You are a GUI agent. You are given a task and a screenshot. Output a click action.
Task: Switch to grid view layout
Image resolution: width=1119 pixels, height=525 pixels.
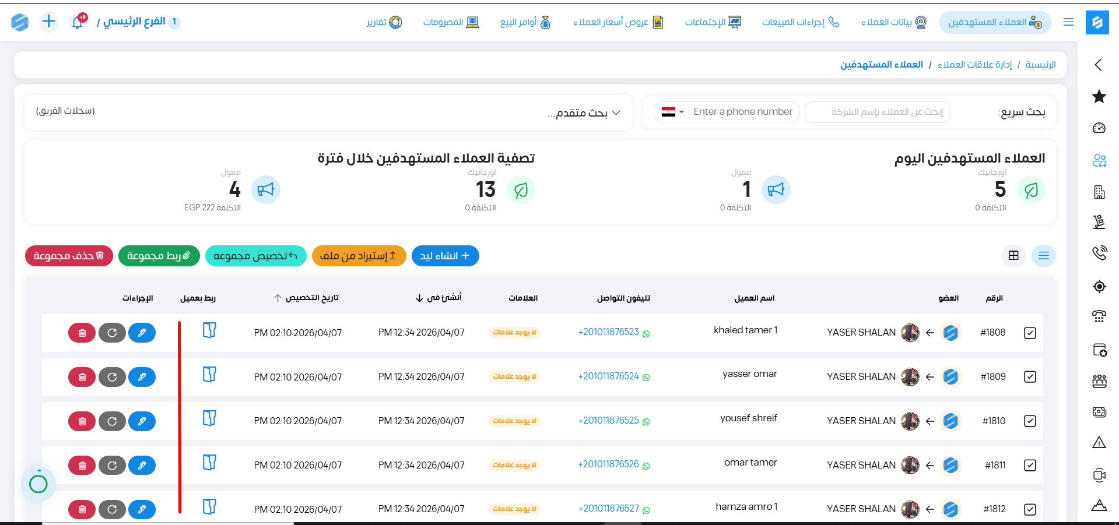coord(1013,256)
